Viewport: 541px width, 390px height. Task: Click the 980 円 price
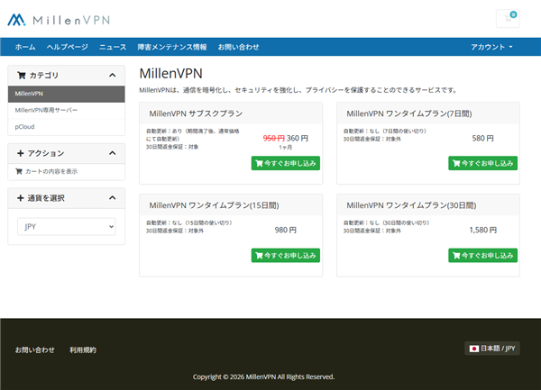point(285,230)
